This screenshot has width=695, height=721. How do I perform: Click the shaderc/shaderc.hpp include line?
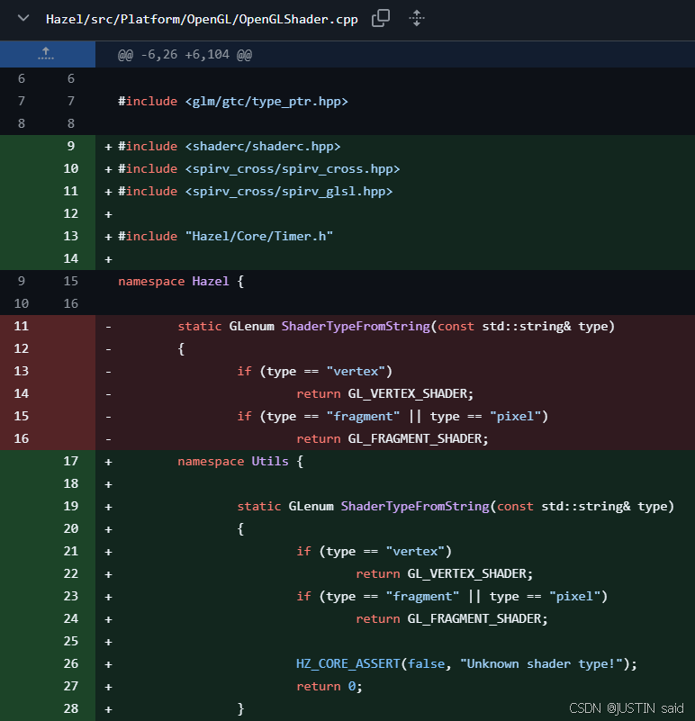coord(229,146)
